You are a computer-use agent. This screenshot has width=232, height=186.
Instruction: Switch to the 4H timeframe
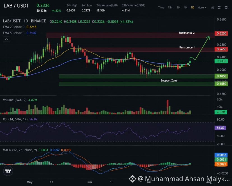(185, 7)
